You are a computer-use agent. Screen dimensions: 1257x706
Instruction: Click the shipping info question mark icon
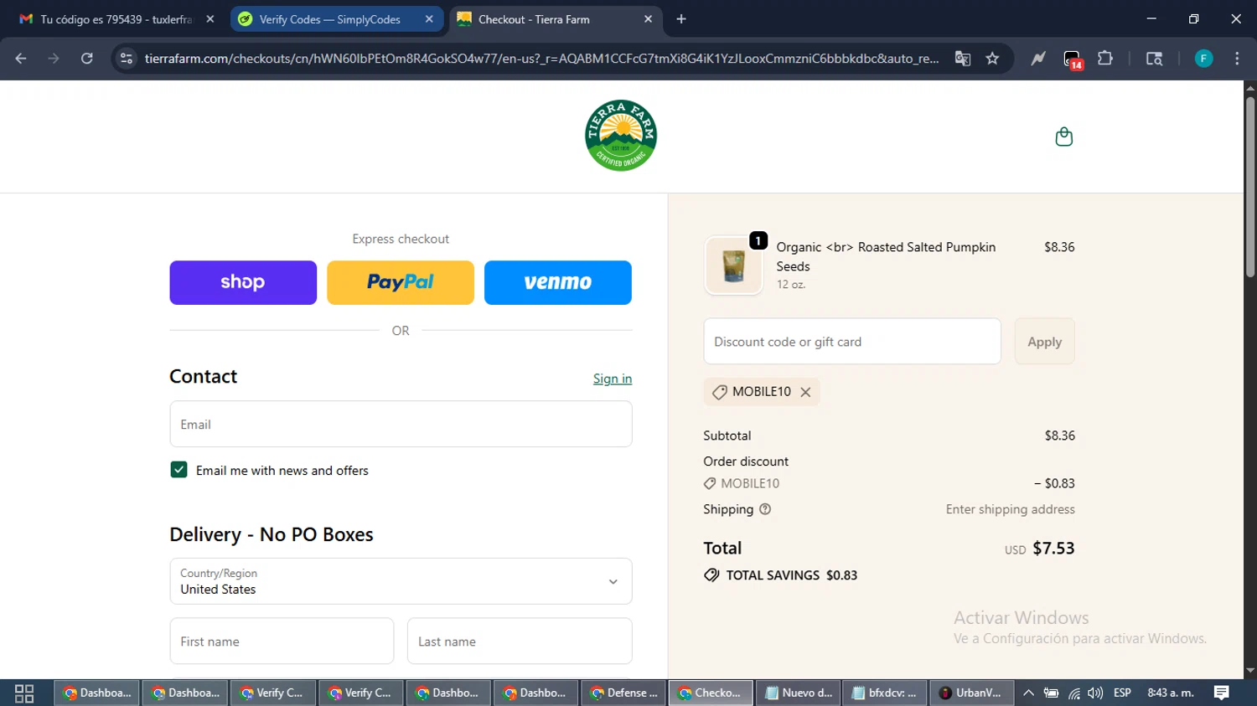(765, 509)
